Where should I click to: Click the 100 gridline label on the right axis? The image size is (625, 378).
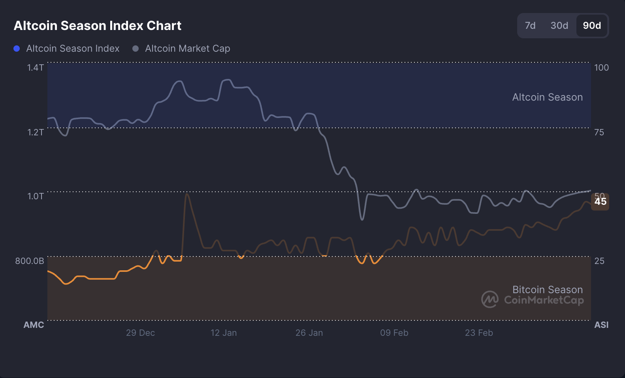click(x=602, y=67)
